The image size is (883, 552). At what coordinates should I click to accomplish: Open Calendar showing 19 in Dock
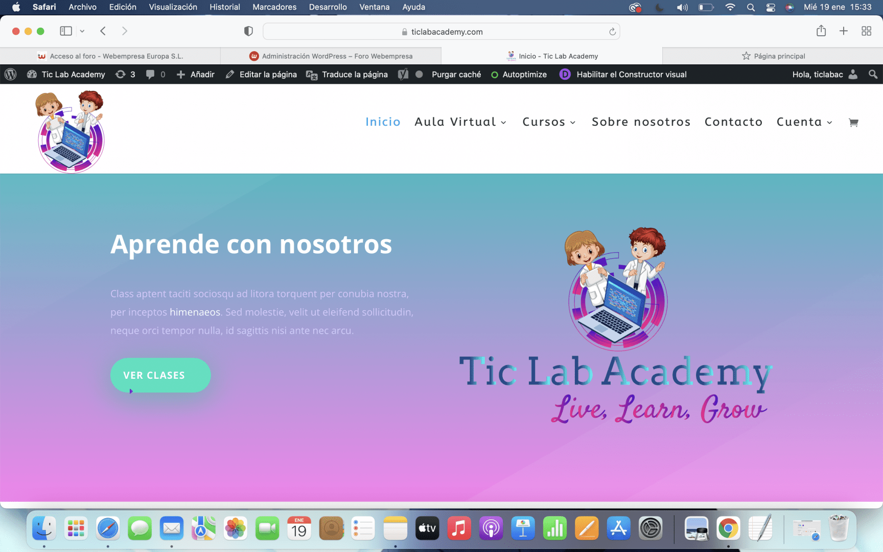[x=299, y=528]
